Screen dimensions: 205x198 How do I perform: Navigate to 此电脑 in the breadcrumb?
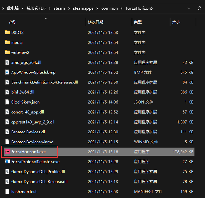13,8
